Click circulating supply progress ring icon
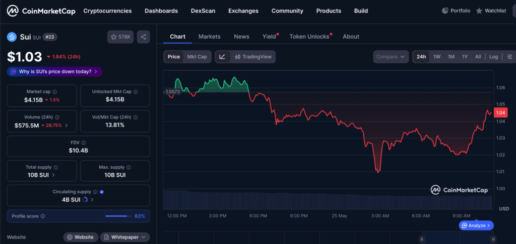 pyautogui.click(x=85, y=199)
